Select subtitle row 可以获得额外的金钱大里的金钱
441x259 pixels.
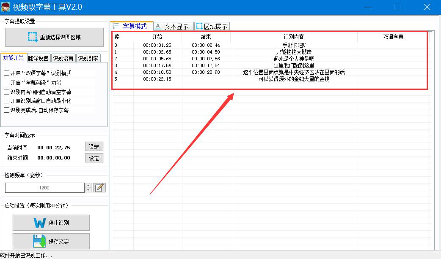(270, 79)
